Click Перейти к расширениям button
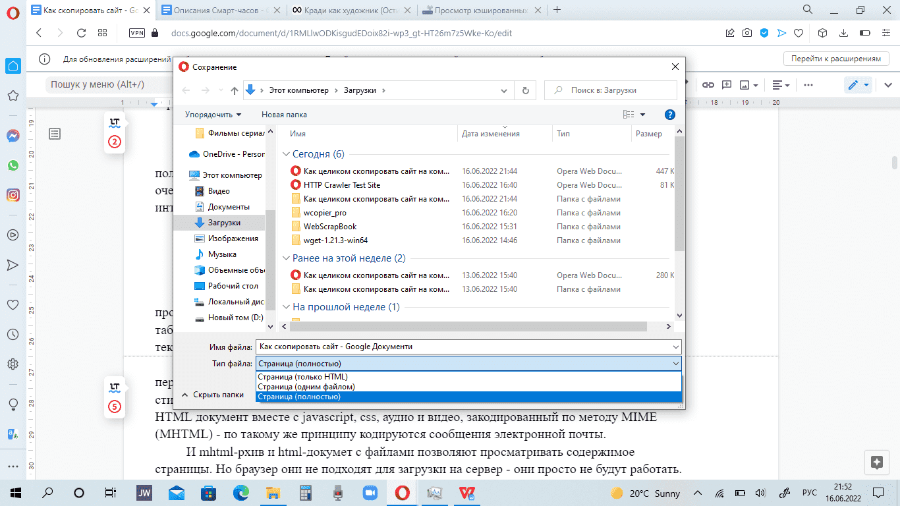Screen dimensions: 900x506 (836, 59)
